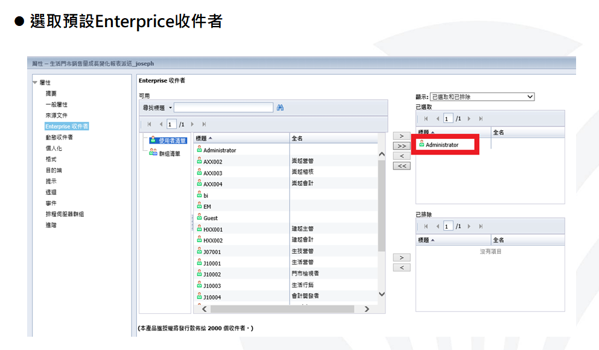Go to next page in available list
The width and height of the screenshot is (599, 350).
(x=192, y=124)
